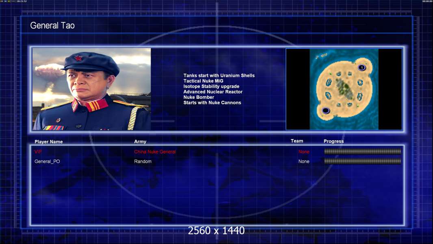Click the Tactical Nuke MiG text line
This screenshot has height=244, width=433.
pyautogui.click(x=203, y=81)
